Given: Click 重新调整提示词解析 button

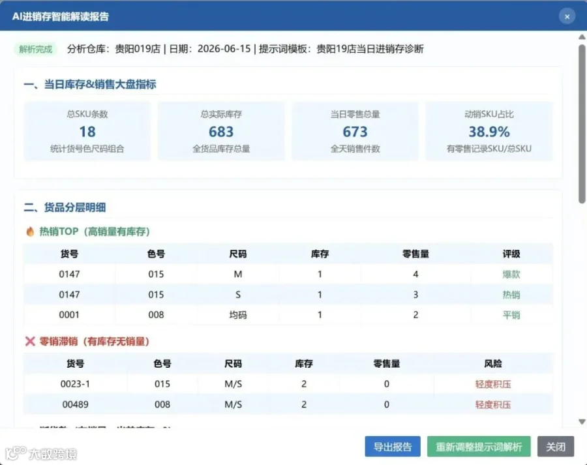Looking at the screenshot, I should tap(479, 446).
